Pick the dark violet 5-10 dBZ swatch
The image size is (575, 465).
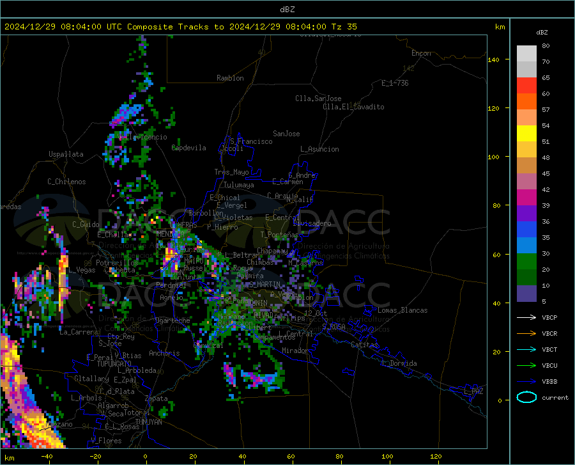click(x=526, y=294)
